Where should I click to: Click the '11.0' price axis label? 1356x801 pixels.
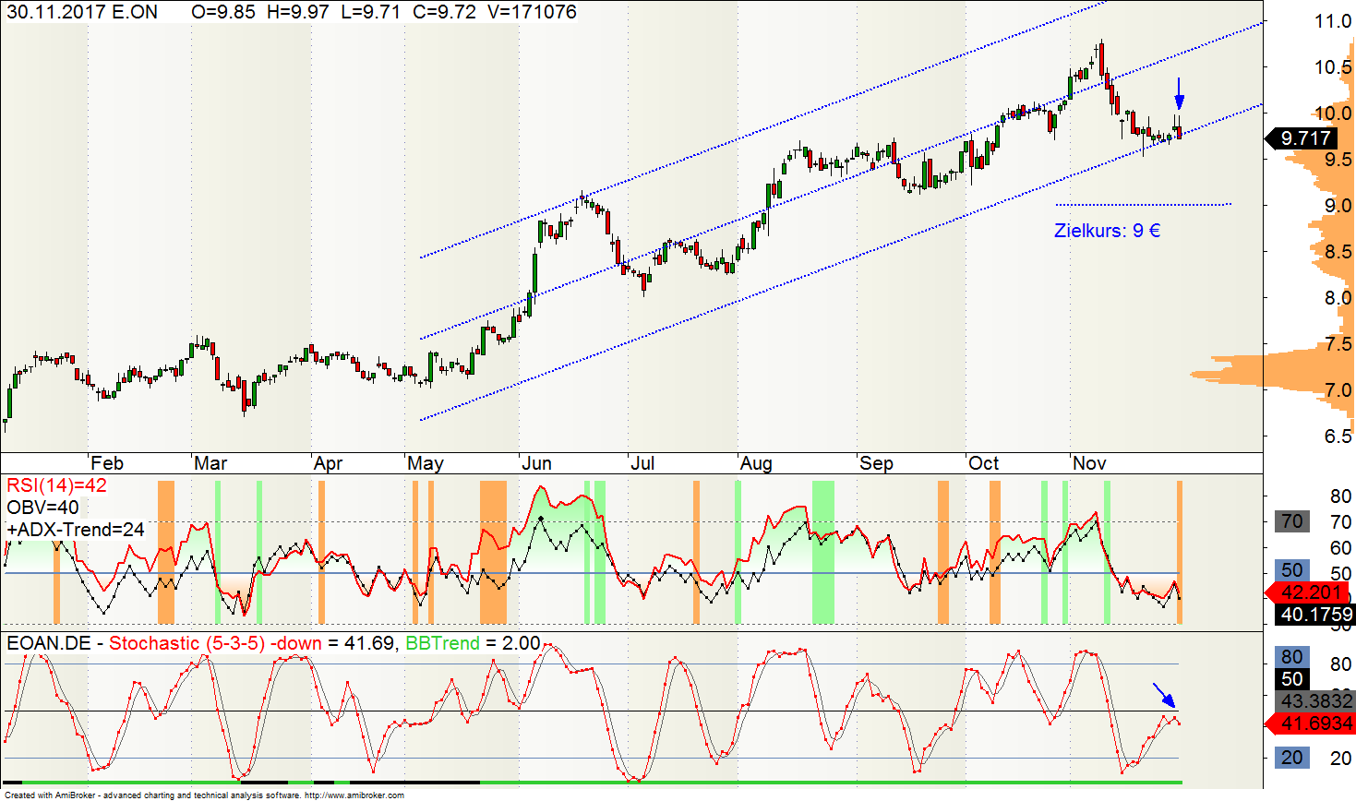pyautogui.click(x=1333, y=21)
